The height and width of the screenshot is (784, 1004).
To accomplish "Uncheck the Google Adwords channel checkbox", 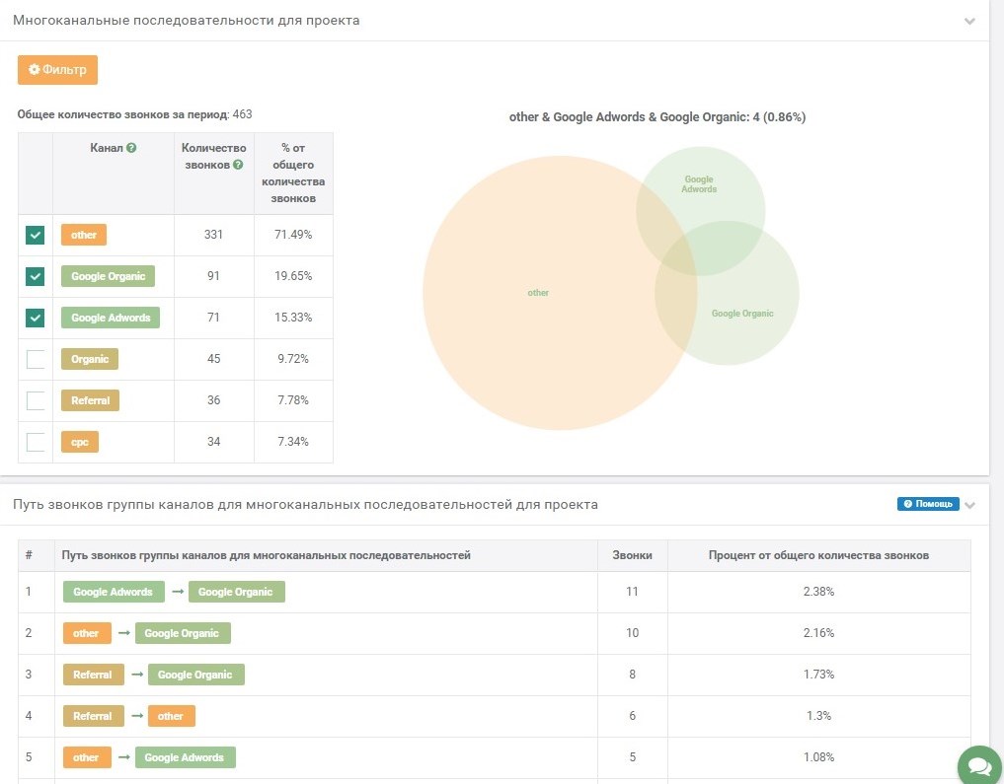I will [36, 318].
